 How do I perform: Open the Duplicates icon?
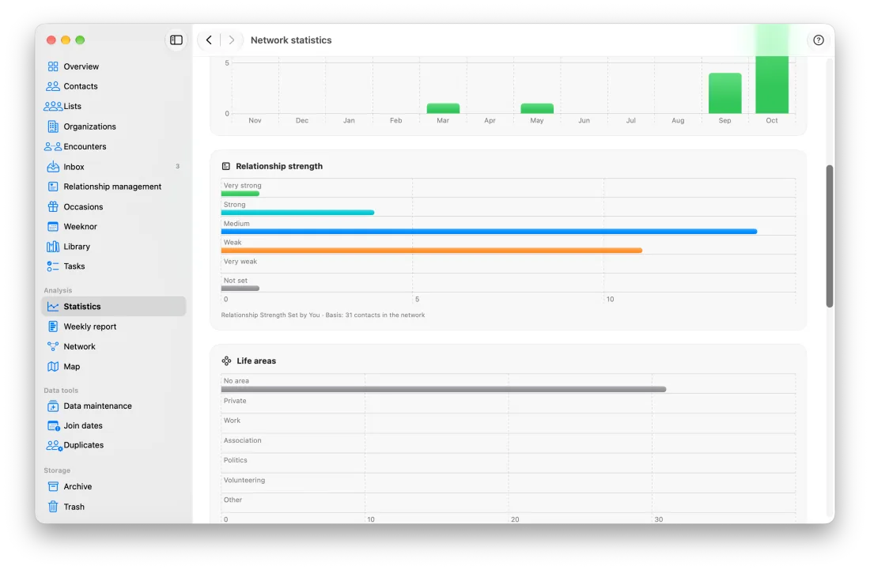pyautogui.click(x=54, y=445)
